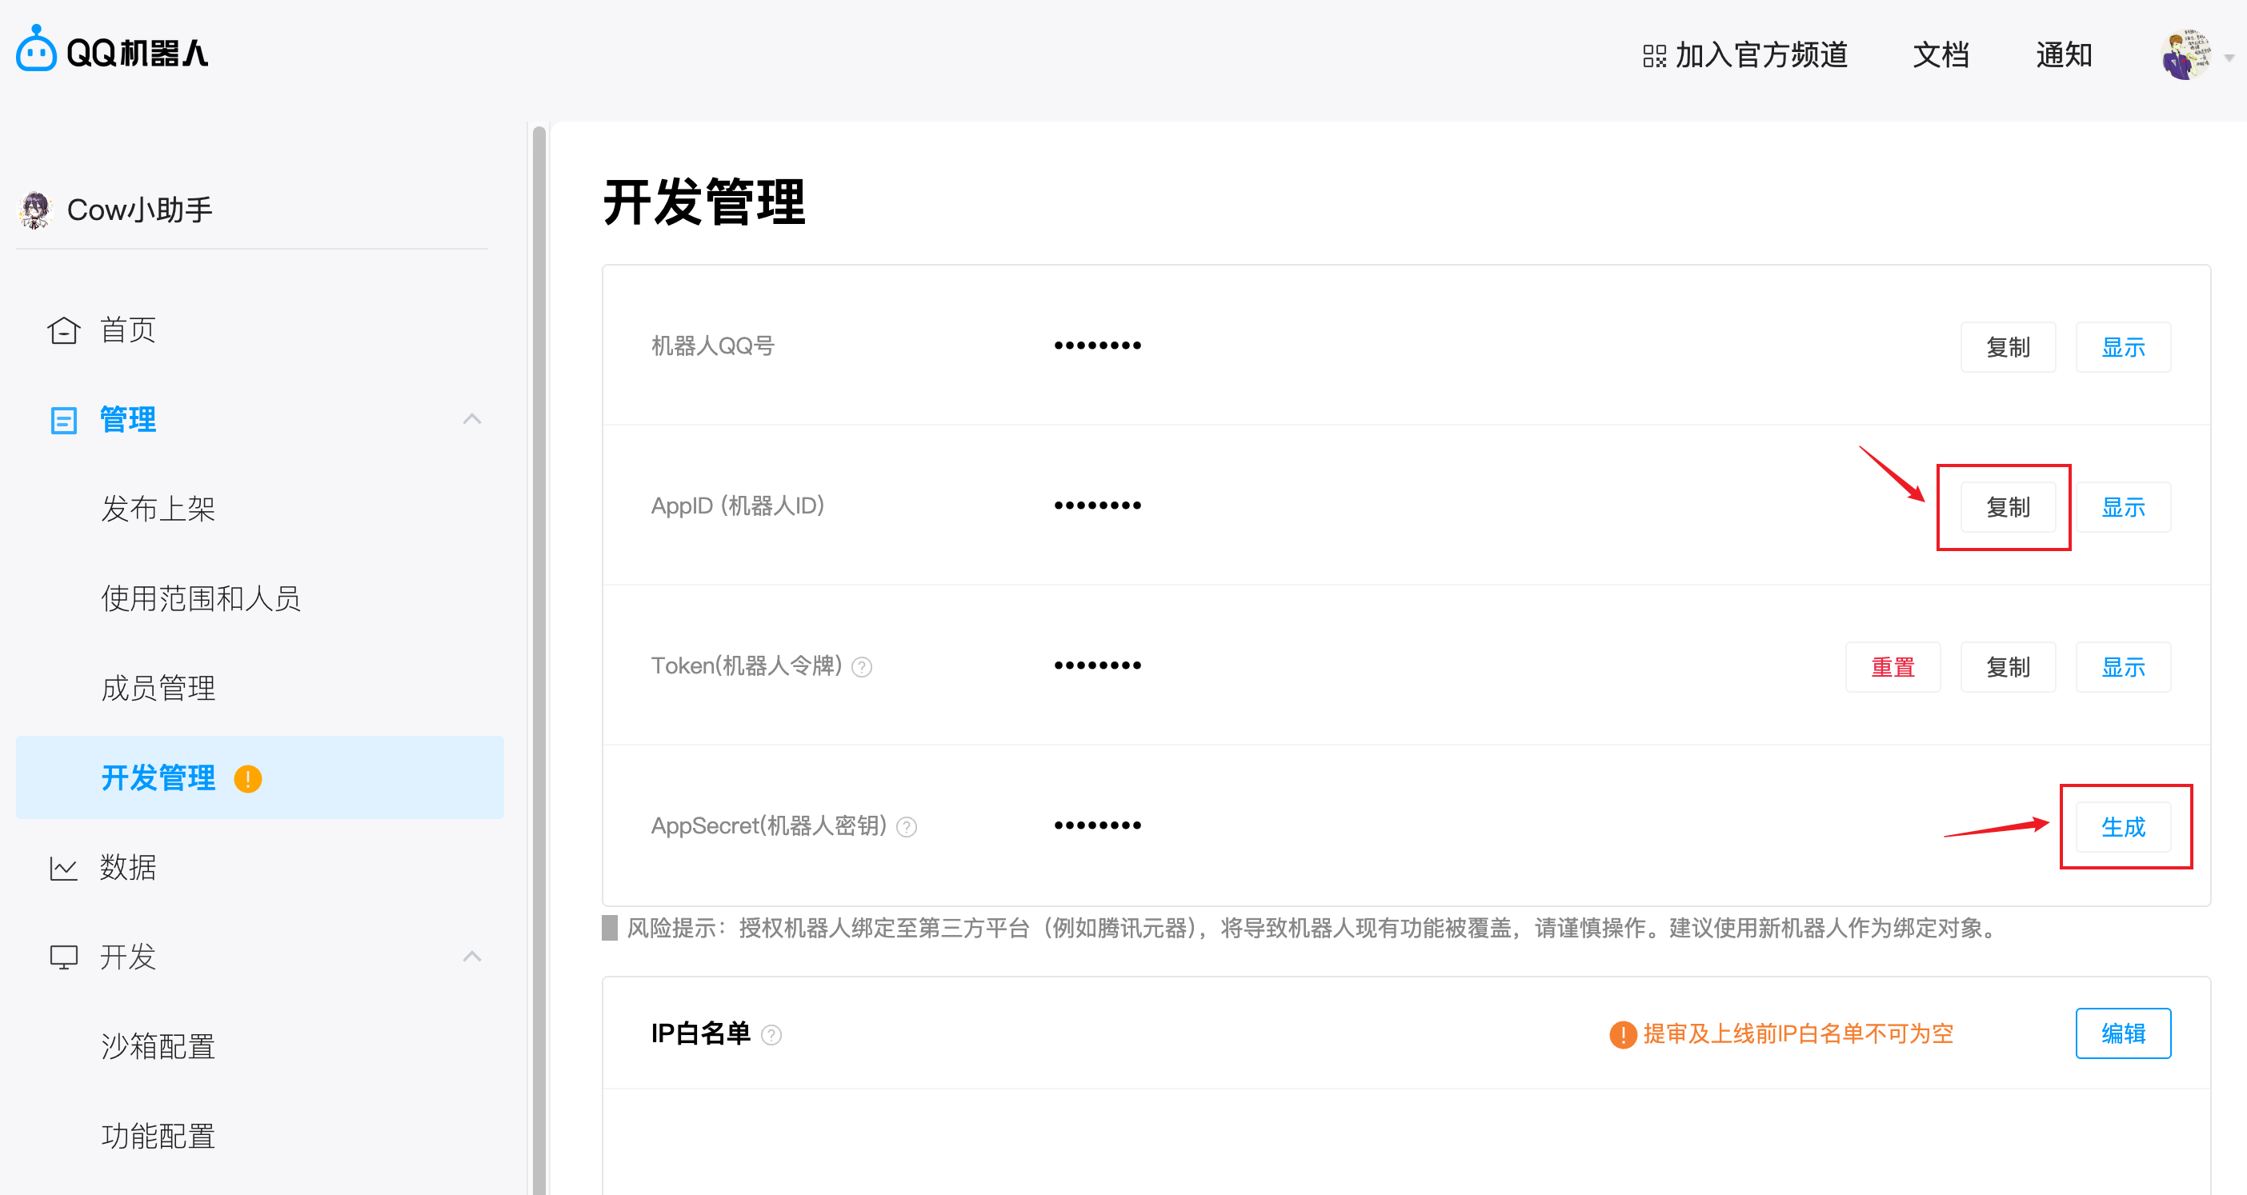Image resolution: width=2247 pixels, height=1195 pixels.
Task: Click the Cow小助手 bot avatar
Action: click(35, 210)
